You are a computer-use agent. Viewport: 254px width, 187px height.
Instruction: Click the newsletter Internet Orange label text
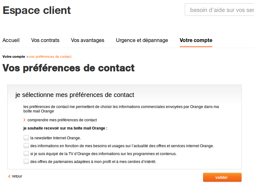[56, 138]
